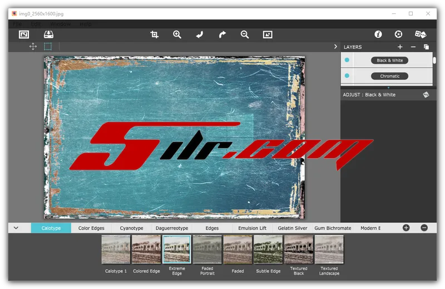The height and width of the screenshot is (289, 445).
Task: Duplicate layer using copy icon
Action: pos(426,47)
